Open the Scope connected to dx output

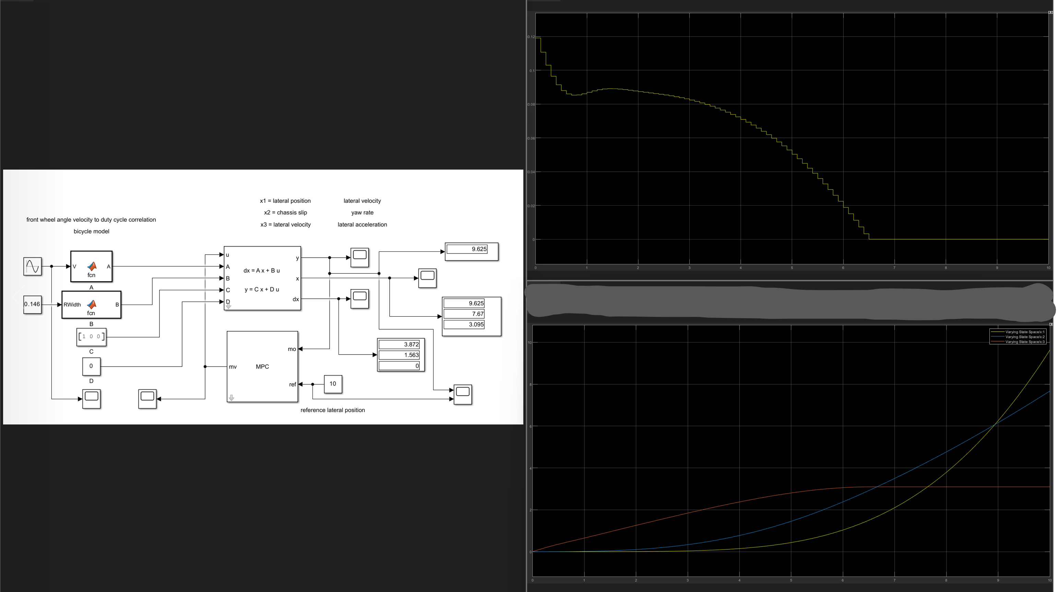click(359, 299)
